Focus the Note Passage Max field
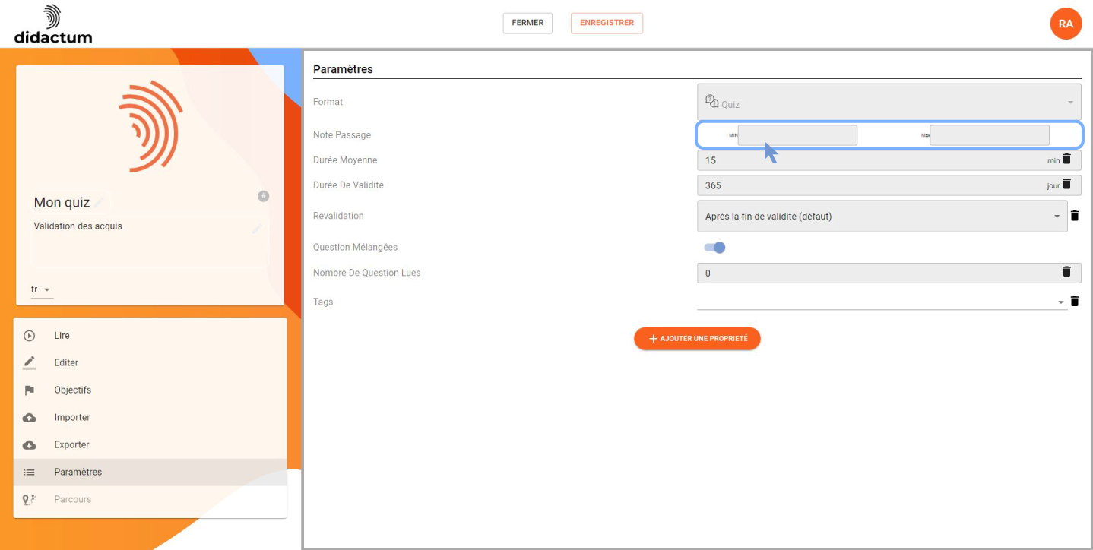 click(x=990, y=135)
